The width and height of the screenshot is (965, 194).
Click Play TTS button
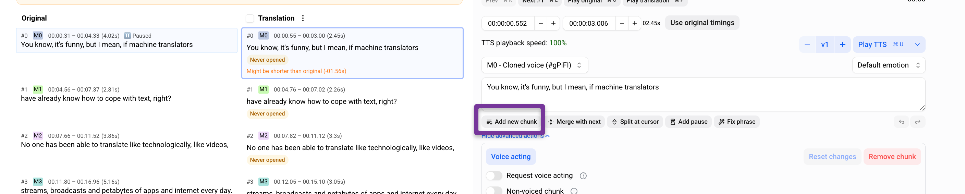(880, 45)
